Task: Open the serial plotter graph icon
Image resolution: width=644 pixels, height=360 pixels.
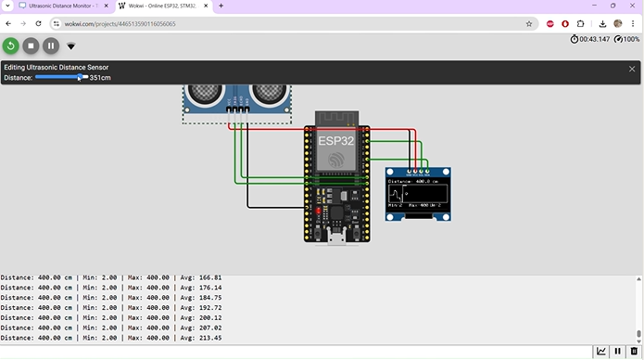Action: pos(600,351)
